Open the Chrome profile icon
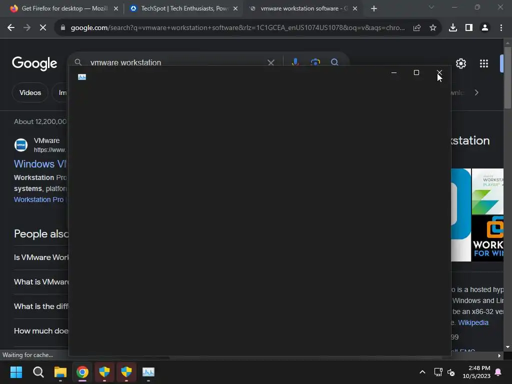Viewport: 512px width, 384px height. click(485, 28)
